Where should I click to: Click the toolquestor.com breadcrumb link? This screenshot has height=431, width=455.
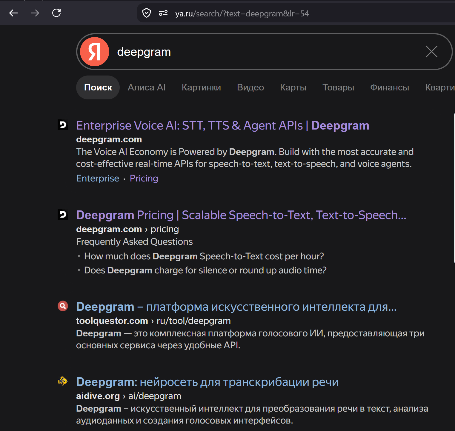point(153,321)
